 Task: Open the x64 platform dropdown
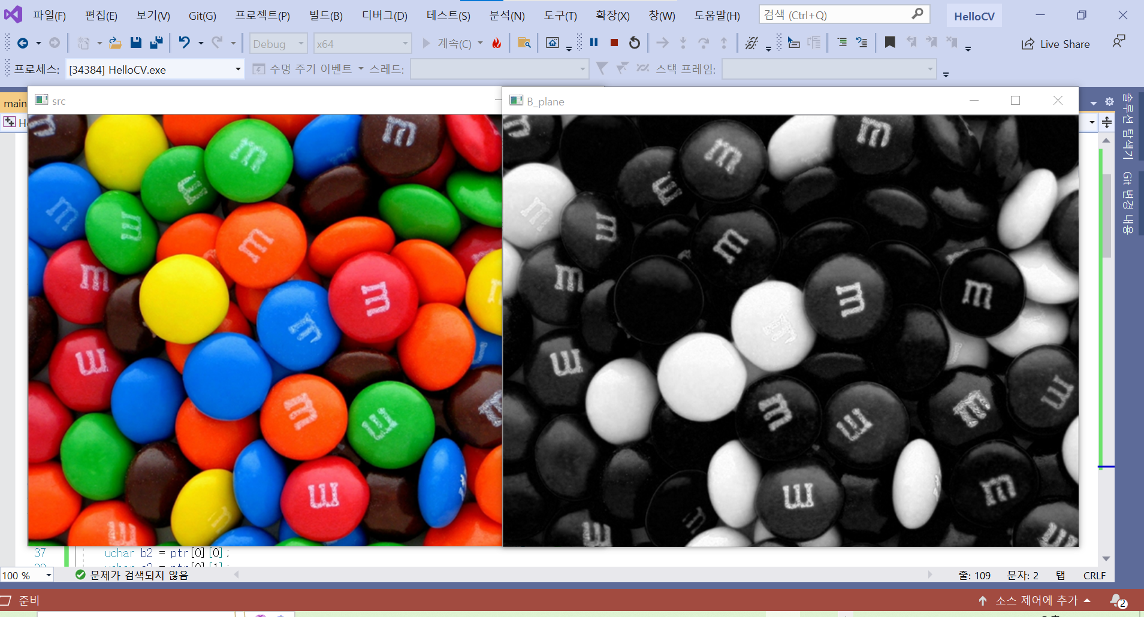pyautogui.click(x=363, y=44)
